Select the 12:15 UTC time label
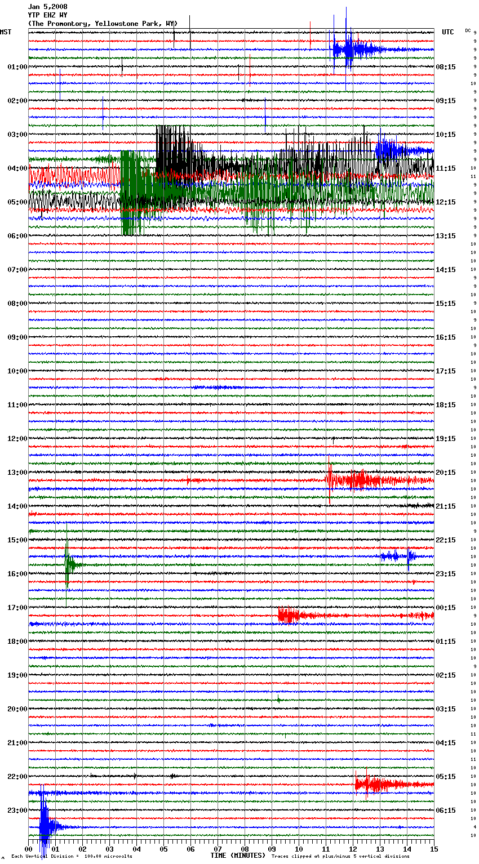Viewport: 479px width, 864px height. [x=446, y=202]
